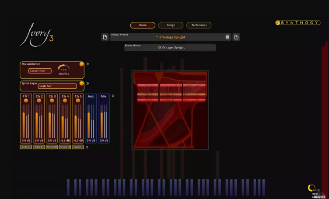Screen dimensions: 329x199
Task: Click the Ivory 3 logo
Action: click(37, 35)
